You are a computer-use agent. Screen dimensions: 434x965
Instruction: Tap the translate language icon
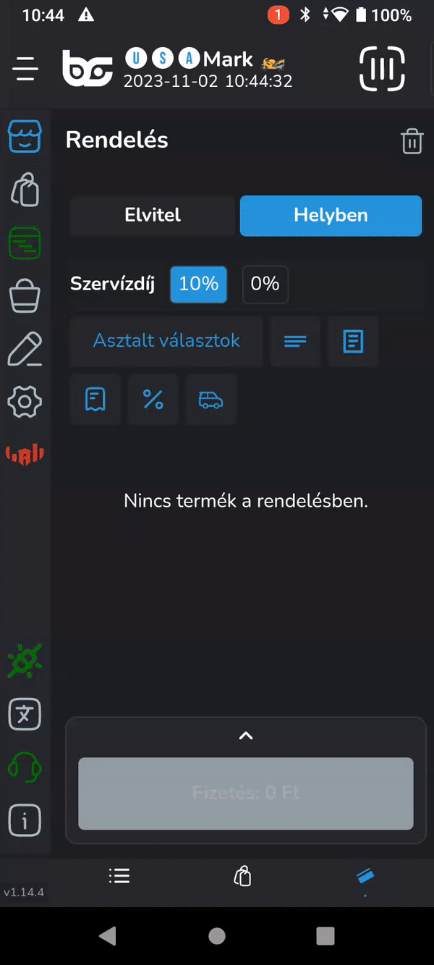pos(25,715)
